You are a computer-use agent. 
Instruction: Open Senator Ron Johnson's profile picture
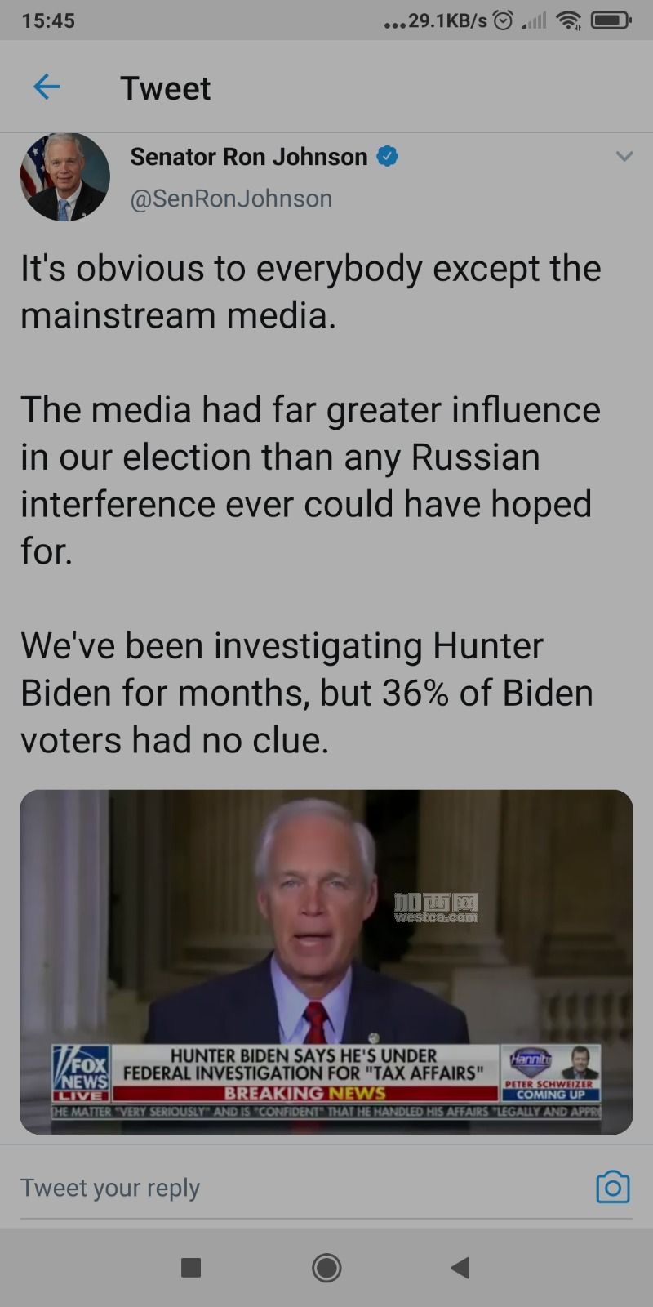[65, 177]
